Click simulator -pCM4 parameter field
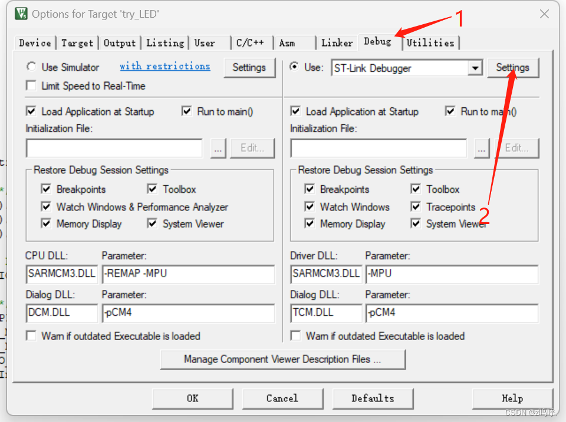 [x=189, y=312]
